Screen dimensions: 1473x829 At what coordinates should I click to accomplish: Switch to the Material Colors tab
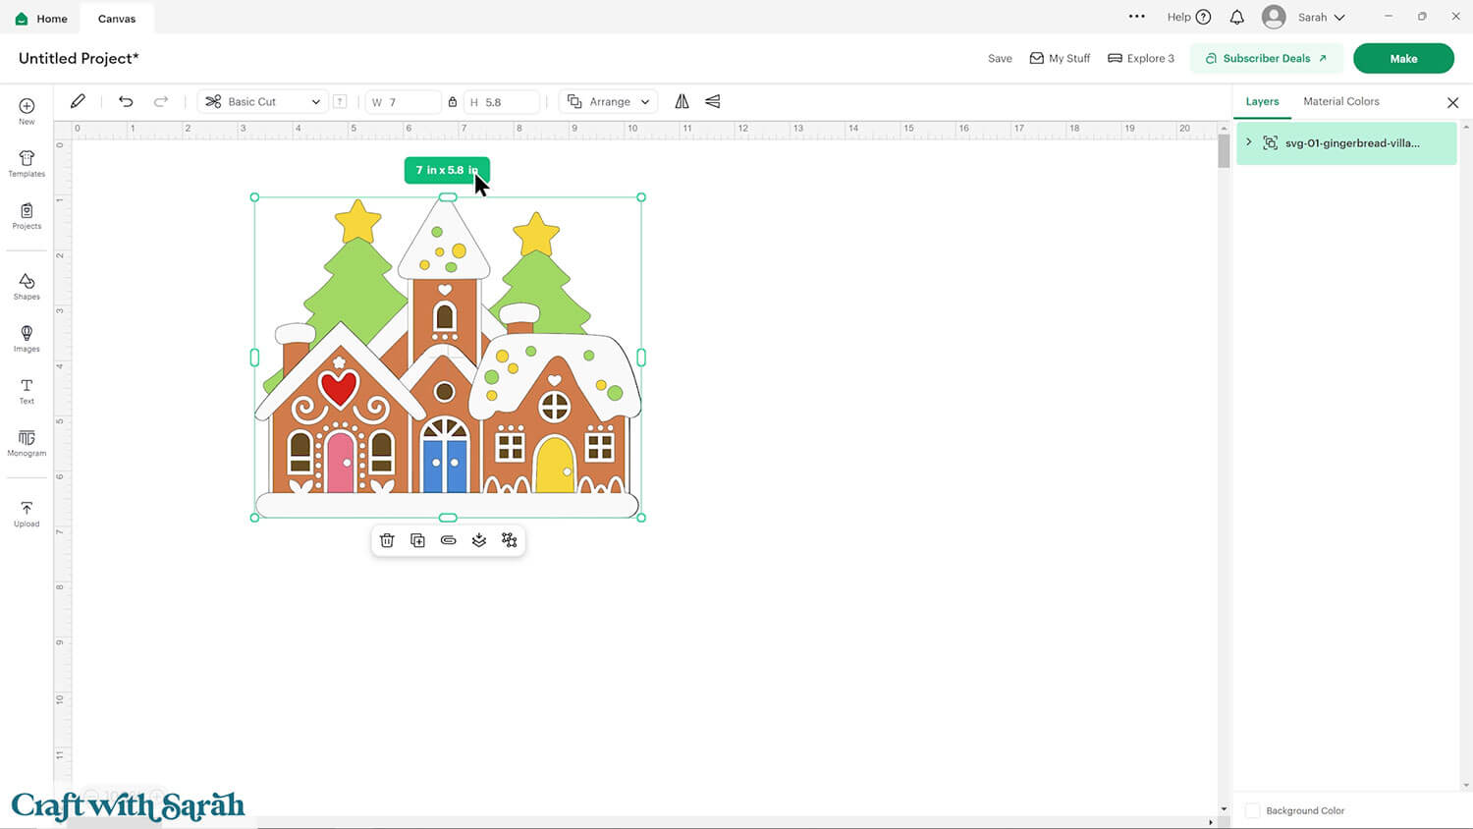click(x=1340, y=101)
